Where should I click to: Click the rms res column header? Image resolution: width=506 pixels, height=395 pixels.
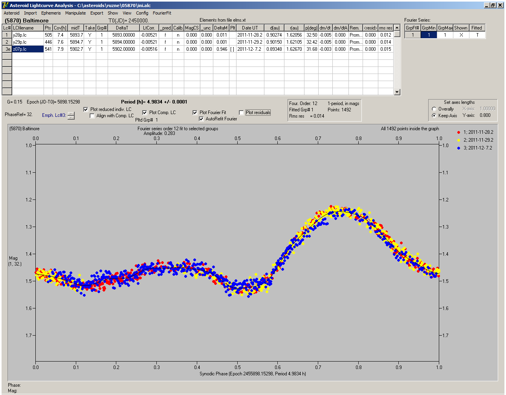pos(386,28)
